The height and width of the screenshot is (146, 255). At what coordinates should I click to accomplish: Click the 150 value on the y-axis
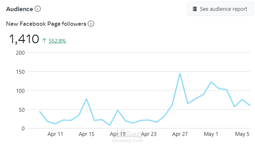20,71
